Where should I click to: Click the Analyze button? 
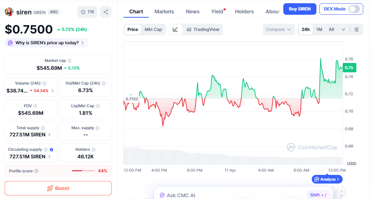[x=327, y=179]
